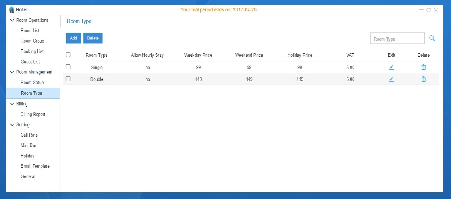451x199 pixels.
Task: Toggle the select-all header checkbox
Action: (68, 55)
